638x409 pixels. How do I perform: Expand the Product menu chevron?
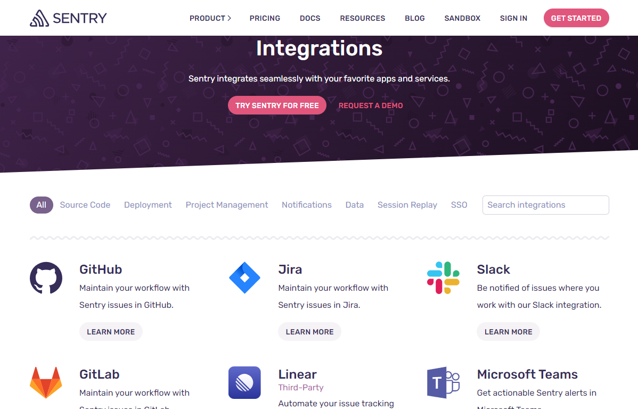click(229, 18)
